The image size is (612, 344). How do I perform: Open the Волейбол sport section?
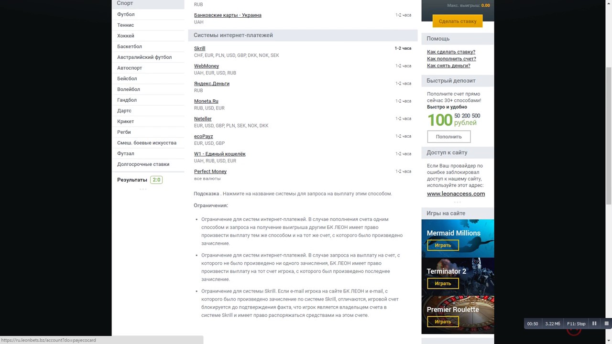[x=129, y=89]
